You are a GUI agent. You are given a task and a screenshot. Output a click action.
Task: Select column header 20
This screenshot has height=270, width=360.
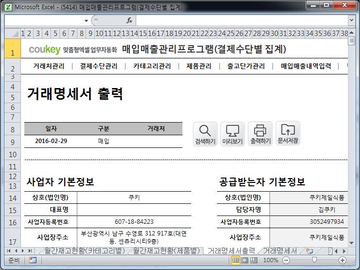point(187,34)
